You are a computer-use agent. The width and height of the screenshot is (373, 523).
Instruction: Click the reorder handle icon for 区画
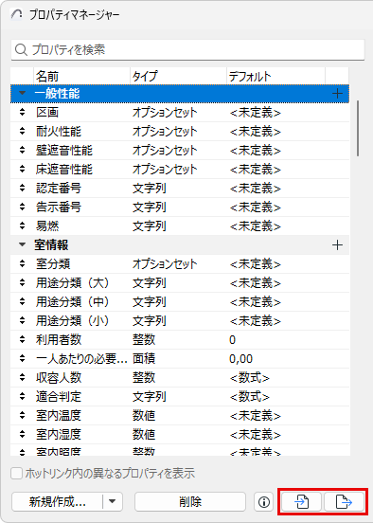click(x=23, y=112)
